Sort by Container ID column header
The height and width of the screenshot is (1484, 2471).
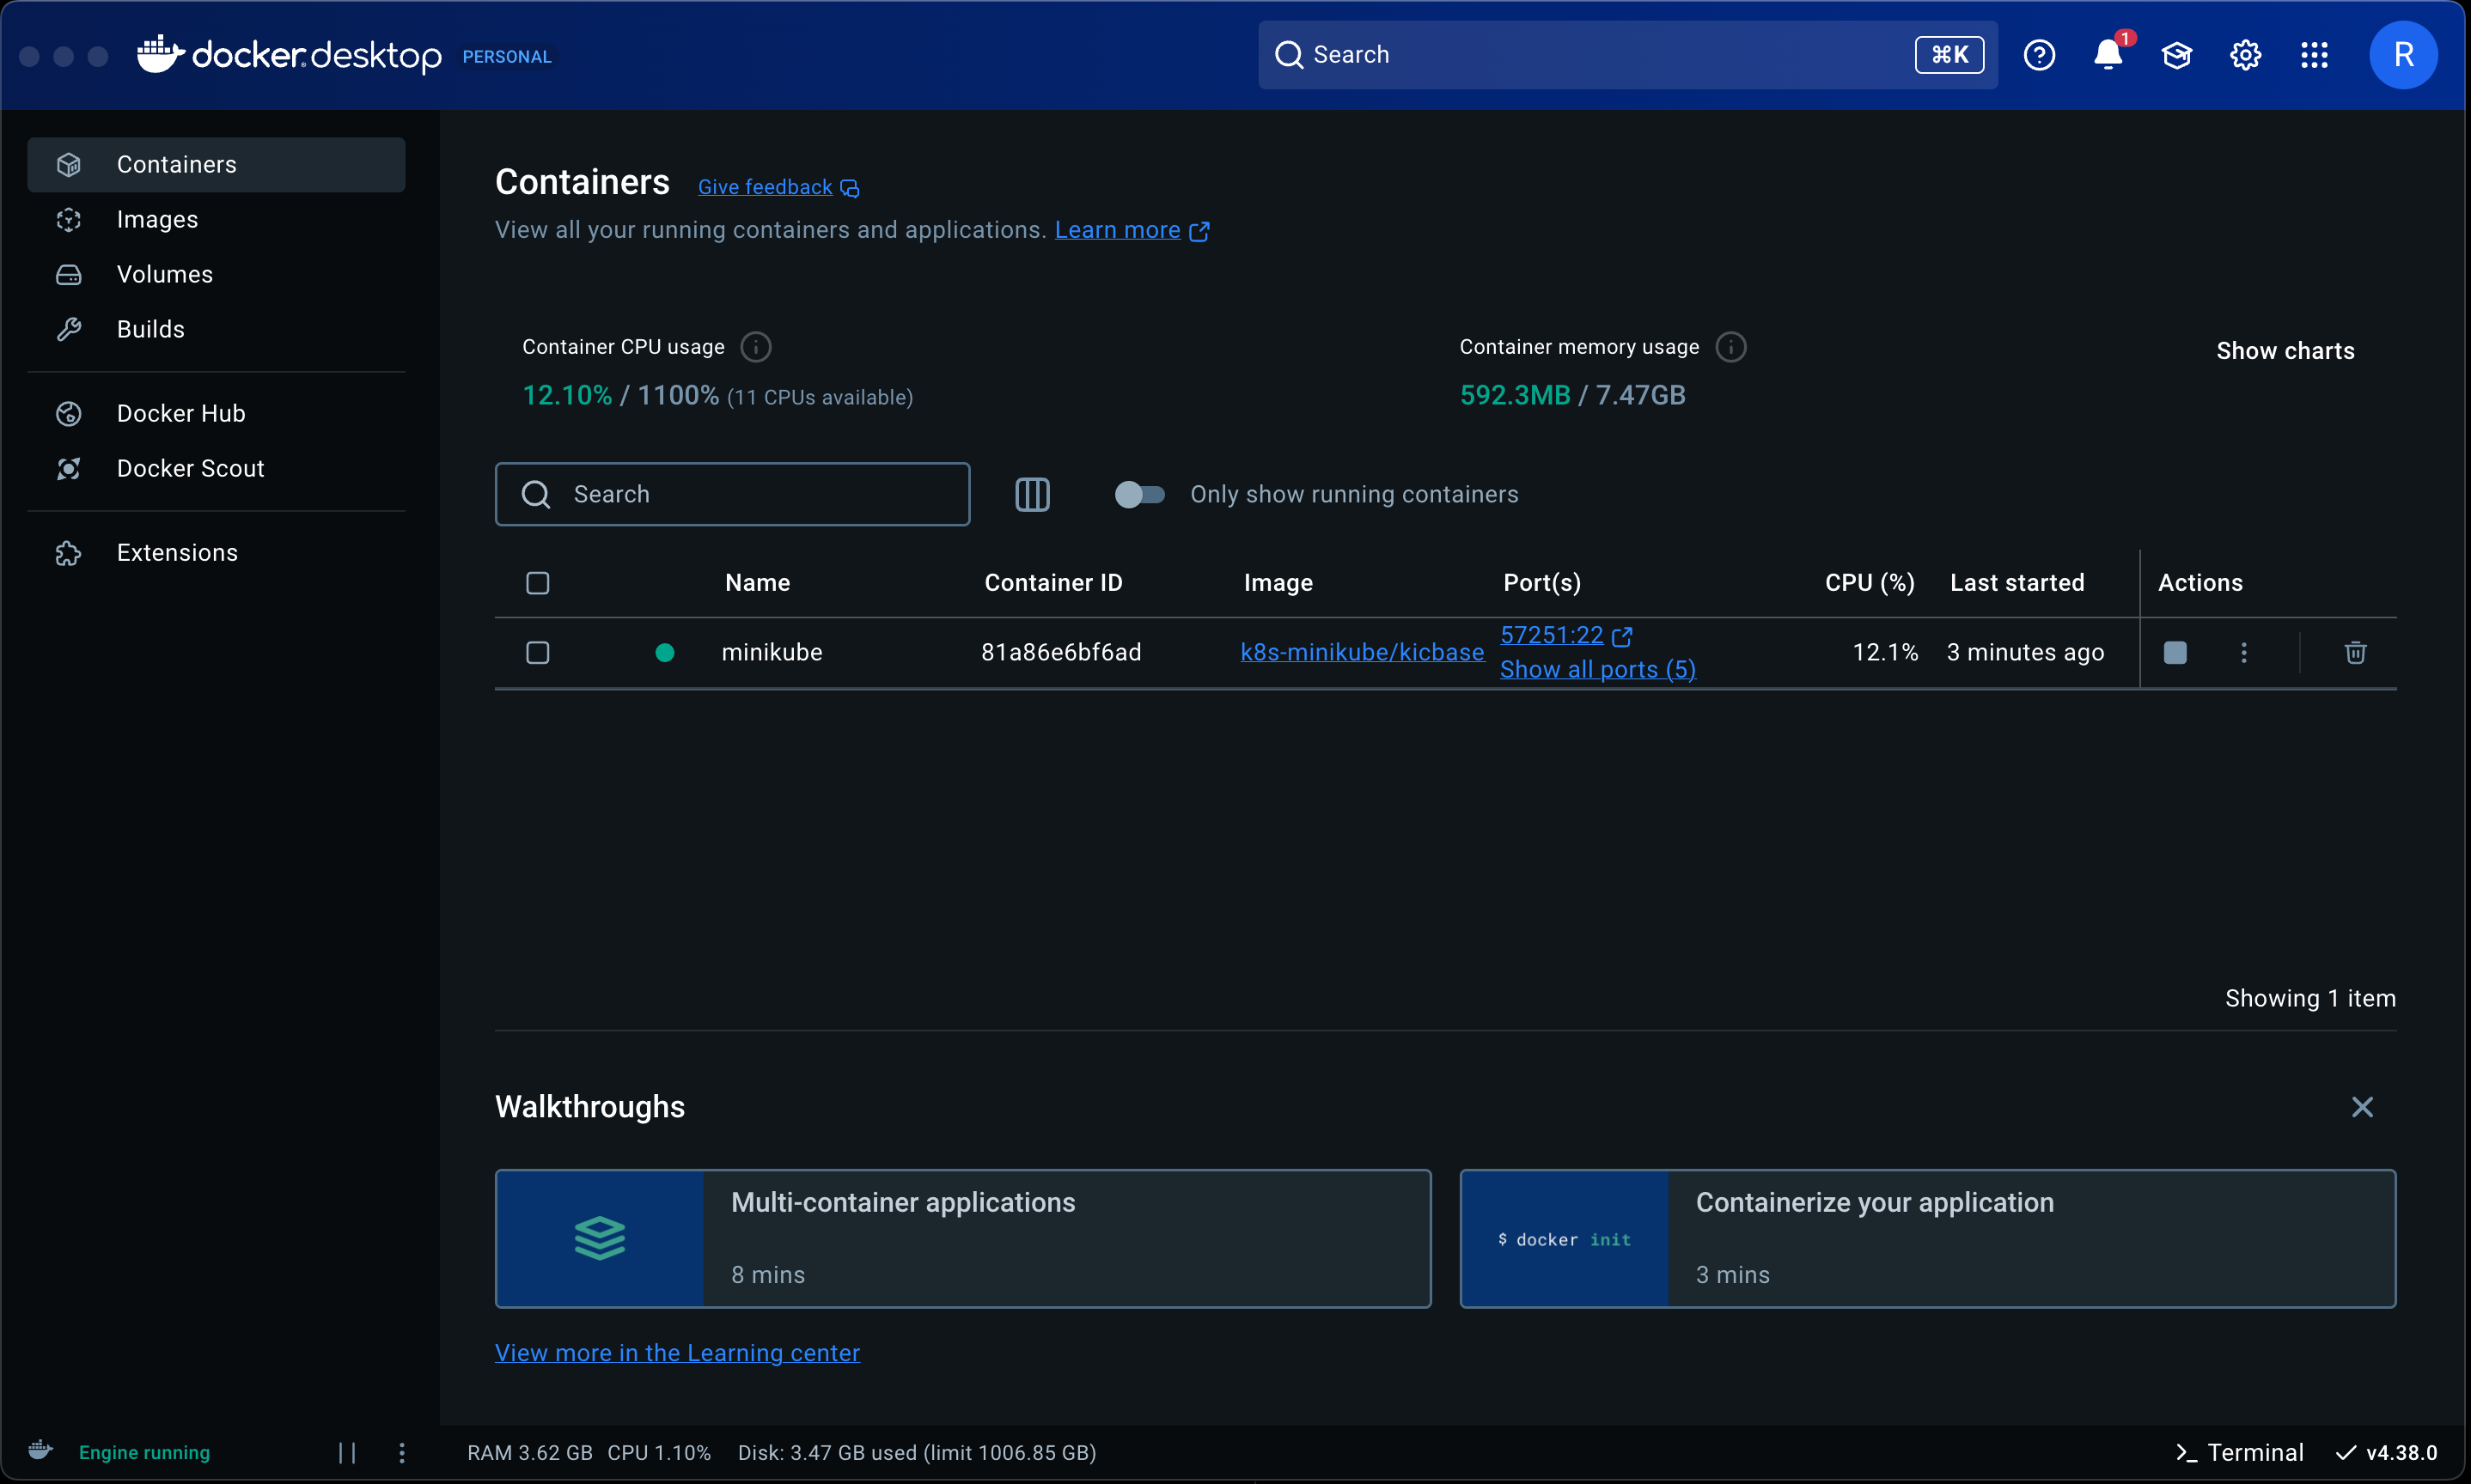point(1053,583)
